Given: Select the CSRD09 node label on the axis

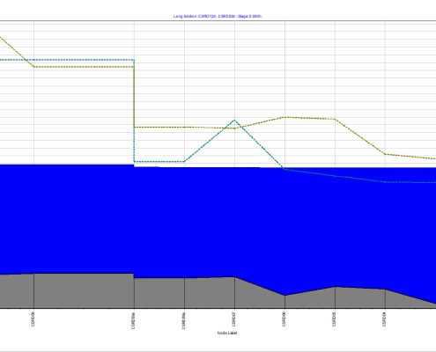Looking at the screenshot, I should click(x=33, y=319).
